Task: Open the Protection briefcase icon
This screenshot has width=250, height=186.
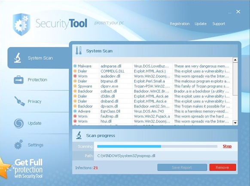Action: pos(18,80)
